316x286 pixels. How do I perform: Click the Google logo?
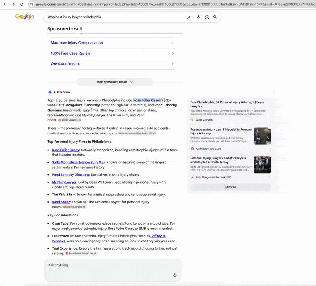click(24, 17)
